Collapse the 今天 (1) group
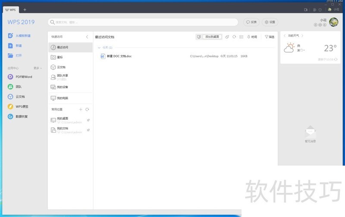The image size is (345, 217). [99, 47]
